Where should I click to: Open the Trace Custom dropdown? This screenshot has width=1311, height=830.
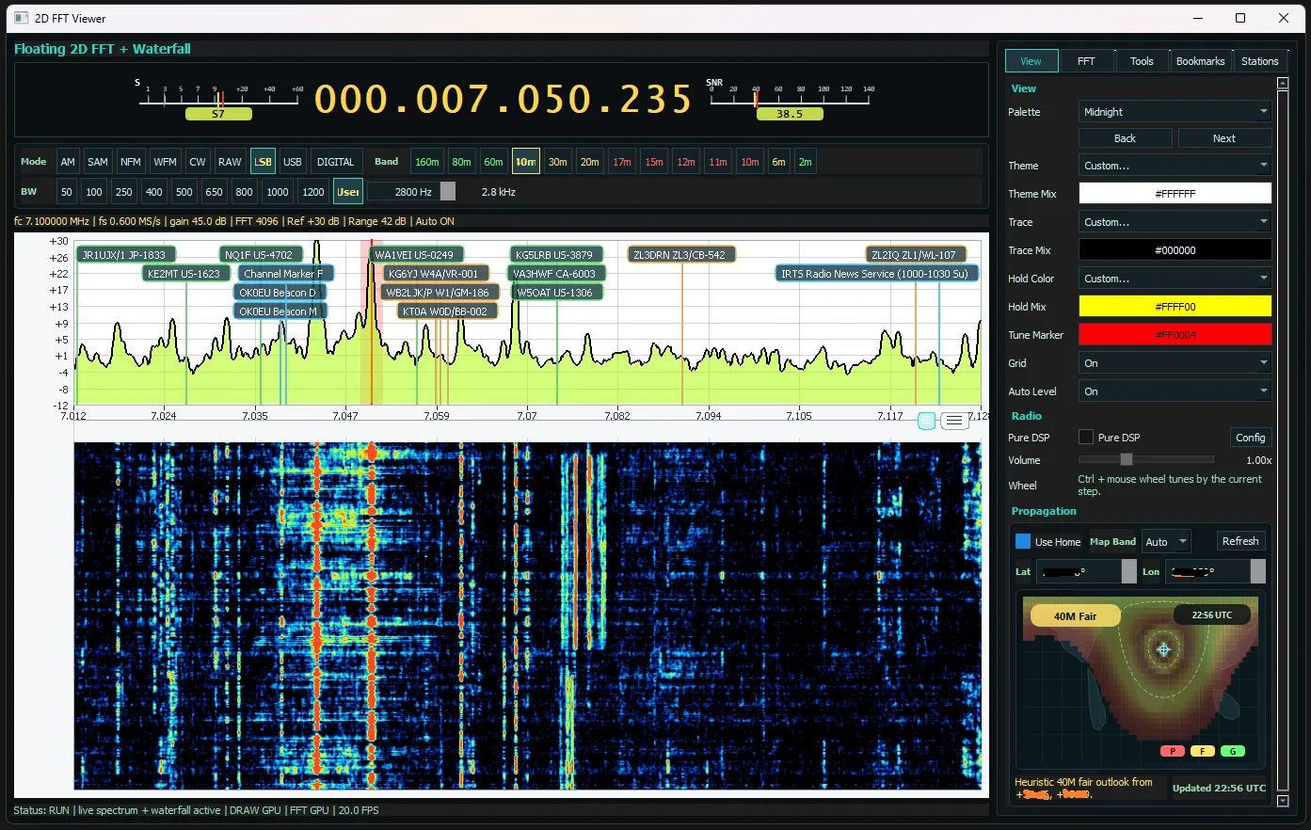tap(1174, 221)
